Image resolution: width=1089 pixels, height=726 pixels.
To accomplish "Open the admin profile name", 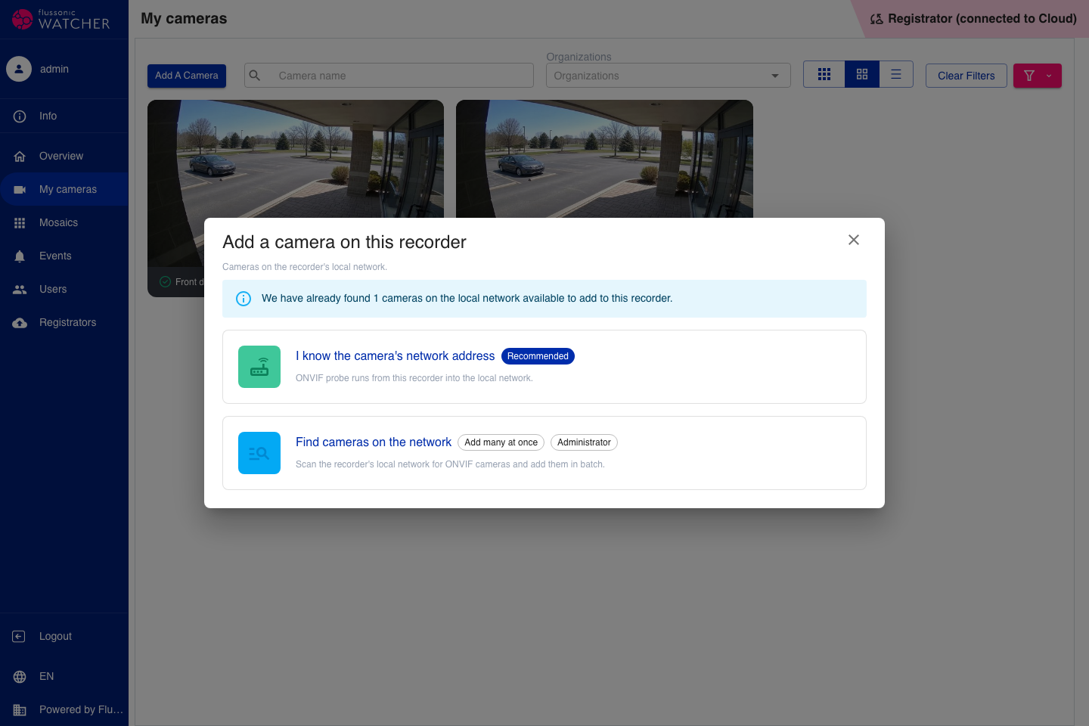I will [54, 69].
